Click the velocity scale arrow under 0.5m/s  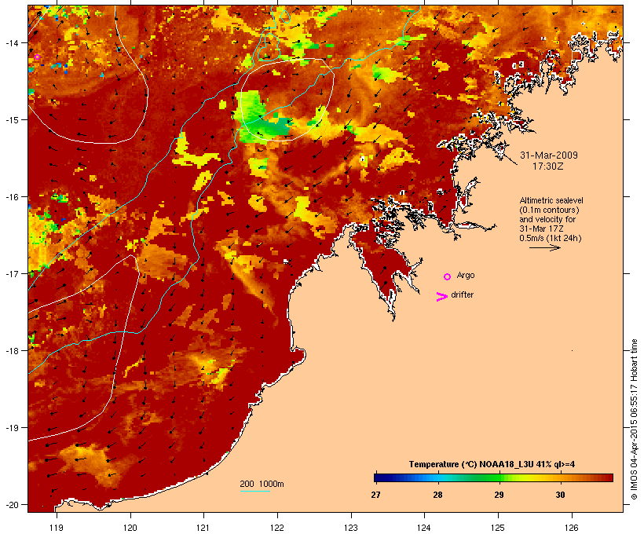(x=544, y=247)
